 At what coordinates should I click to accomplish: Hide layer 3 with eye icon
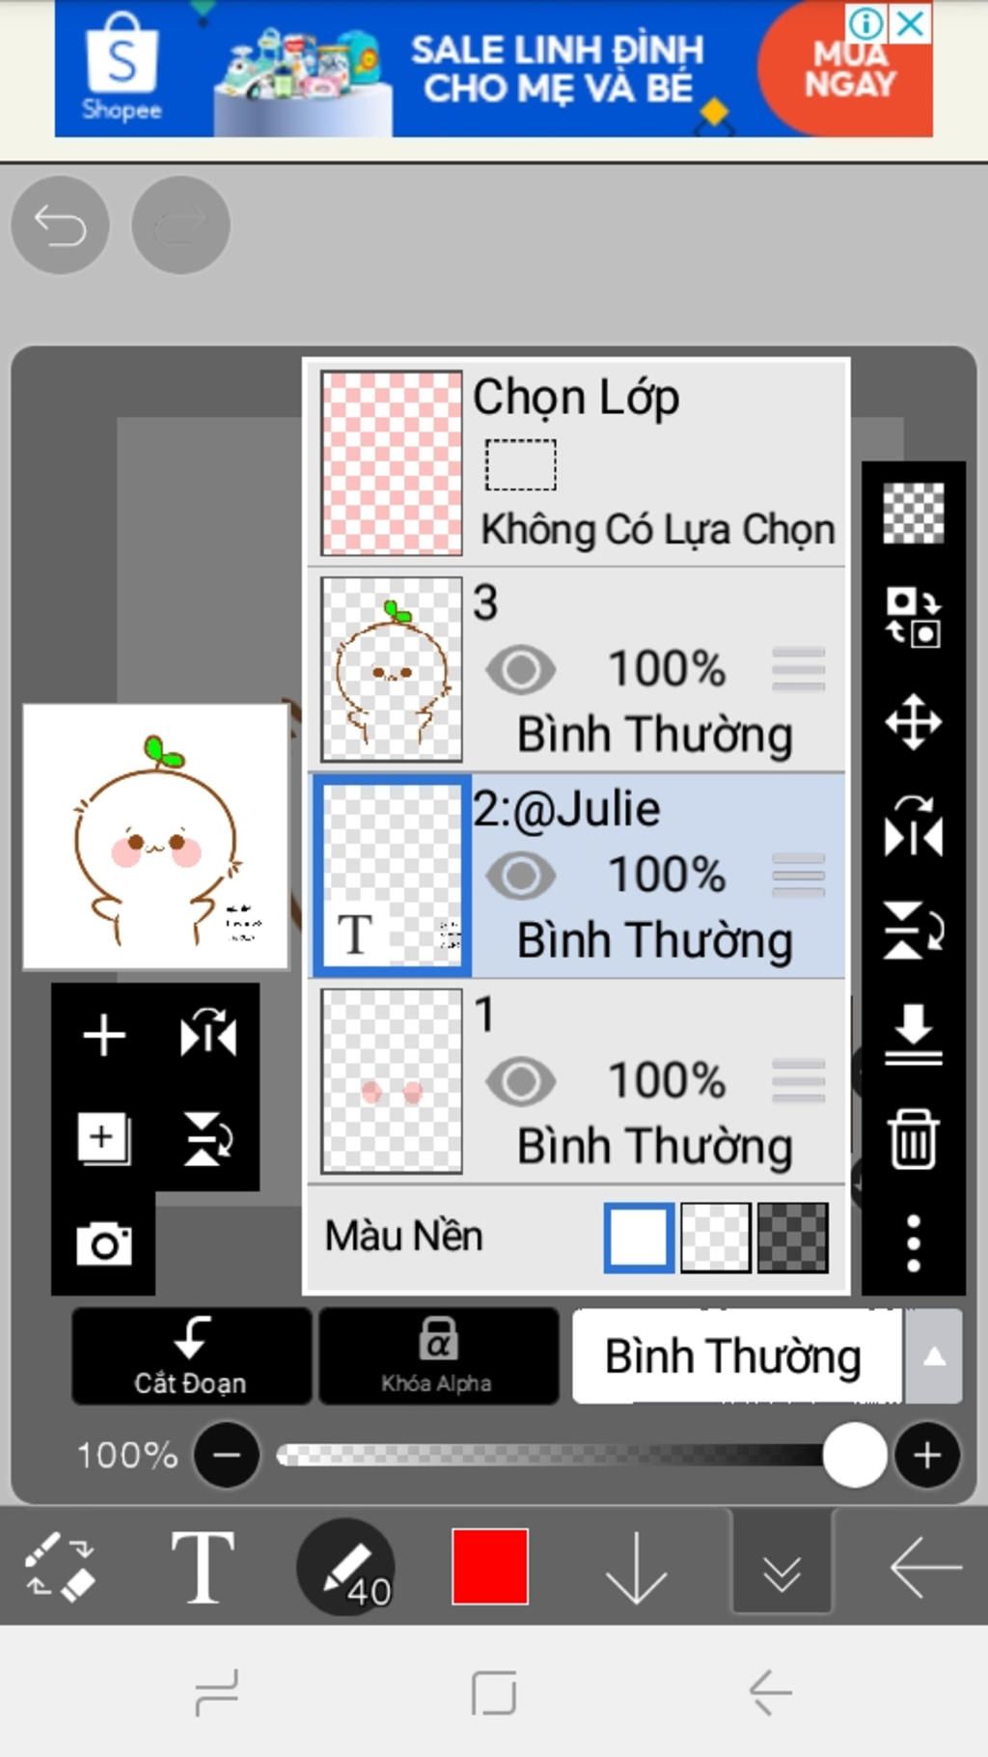(x=521, y=670)
